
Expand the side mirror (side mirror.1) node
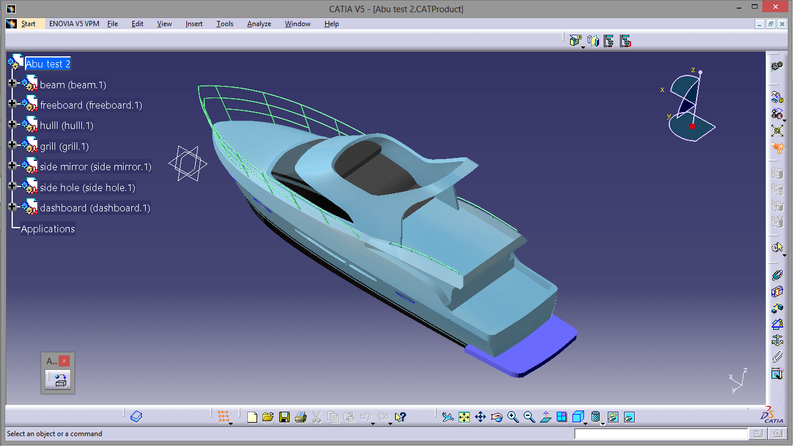pyautogui.click(x=12, y=165)
